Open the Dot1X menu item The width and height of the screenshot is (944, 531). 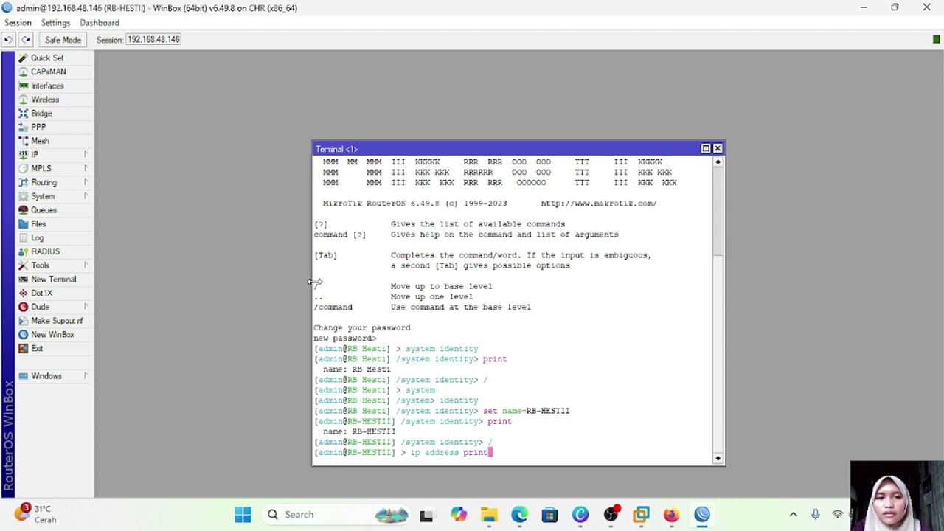tap(41, 293)
